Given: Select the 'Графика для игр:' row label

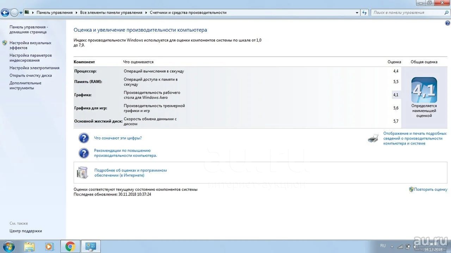Looking at the screenshot, I should coord(91,108).
